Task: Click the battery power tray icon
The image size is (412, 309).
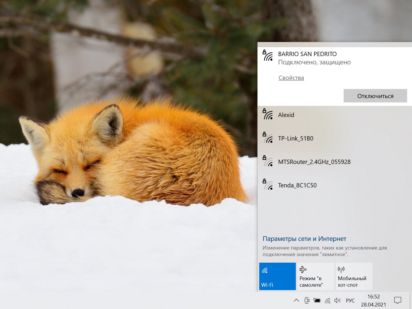Action: point(317,300)
